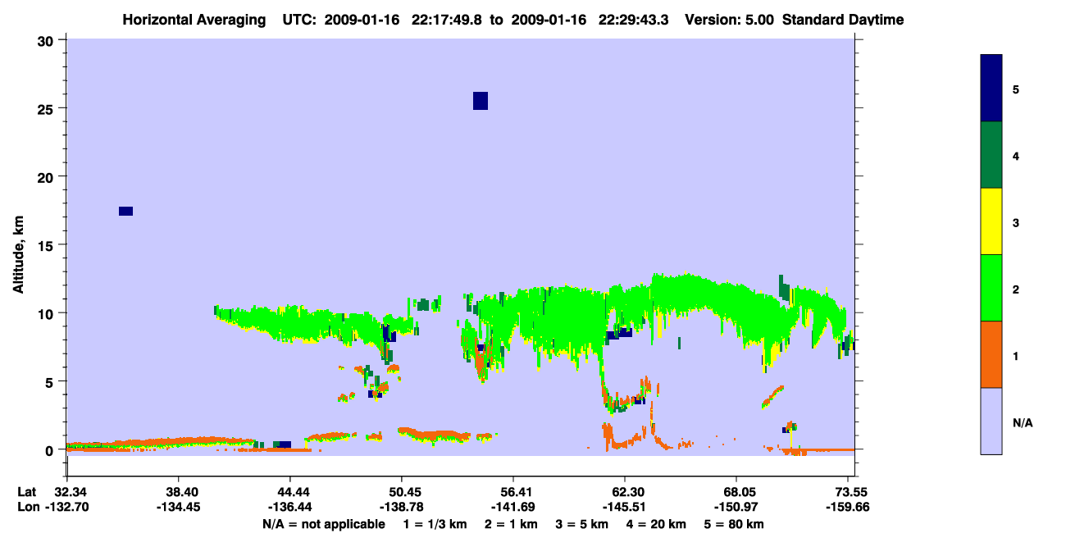The width and height of the screenshot is (1066, 547).
Task: Click the longitude value -159.66
Action: [x=848, y=507]
